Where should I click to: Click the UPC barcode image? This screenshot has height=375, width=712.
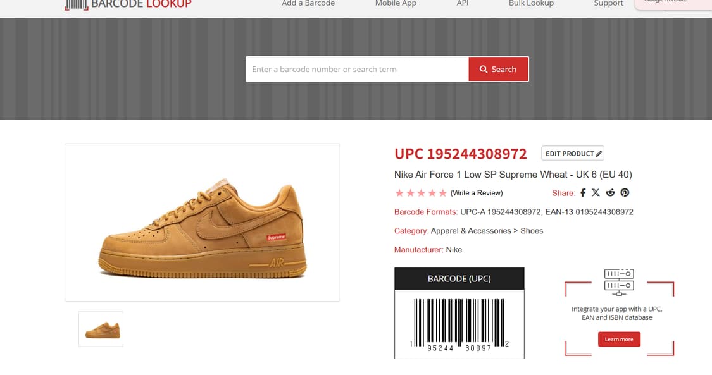(459, 324)
